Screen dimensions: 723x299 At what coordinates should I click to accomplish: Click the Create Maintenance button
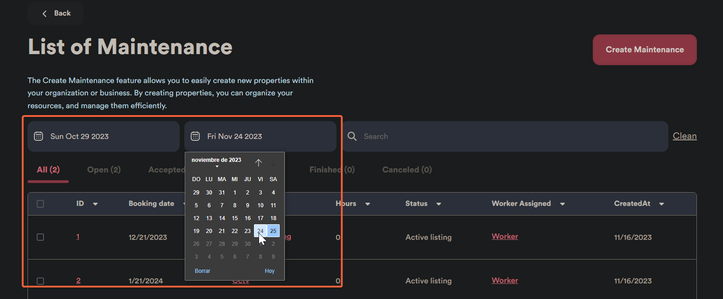644,50
